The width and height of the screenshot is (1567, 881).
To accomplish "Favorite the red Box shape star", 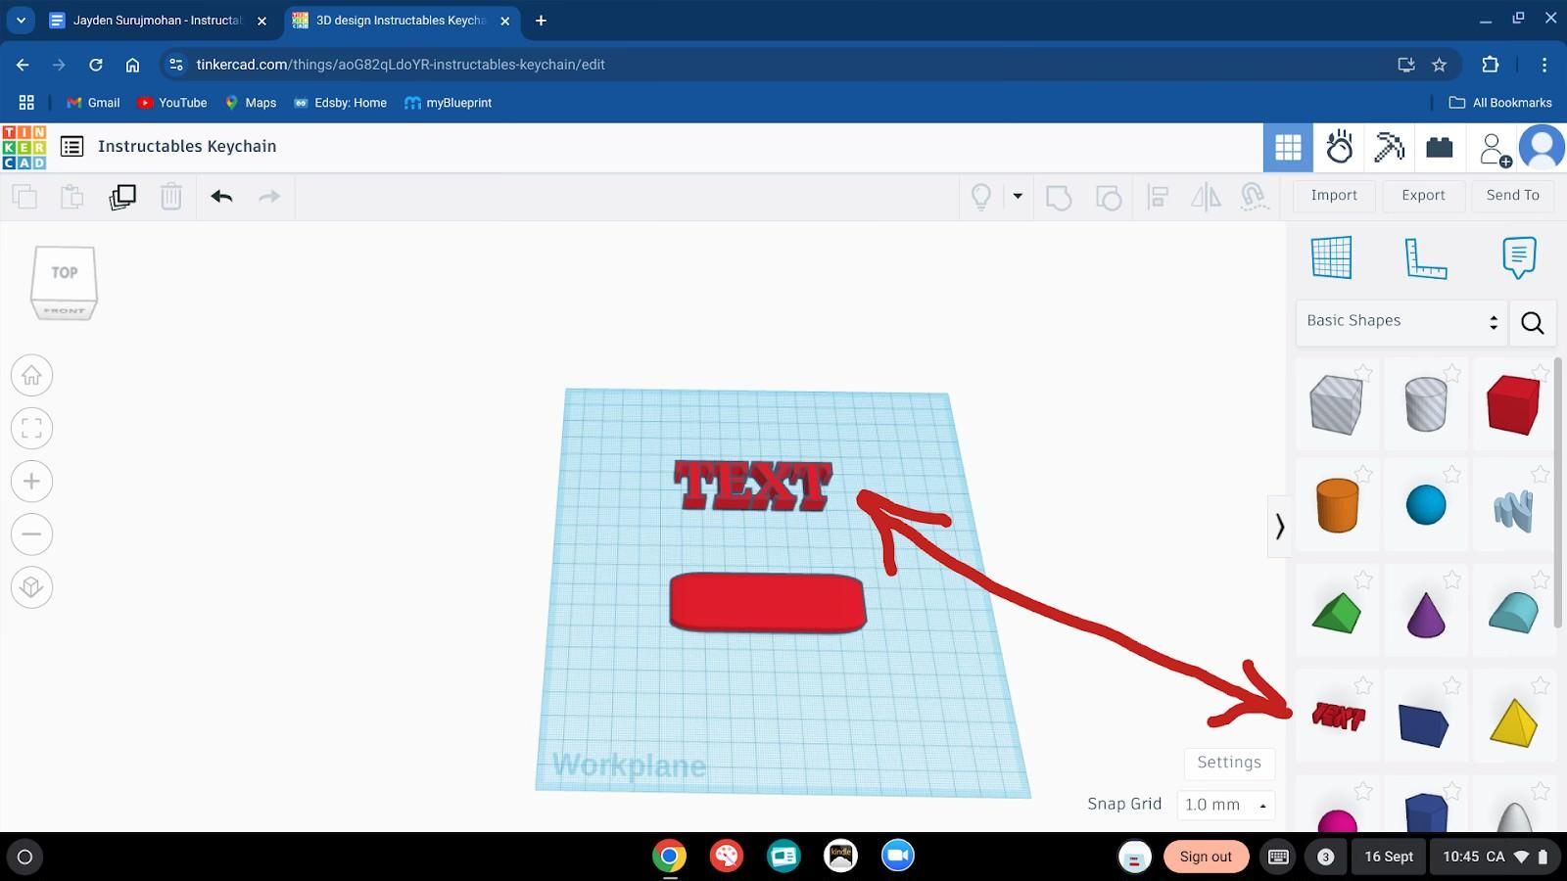I will tap(1540, 373).
